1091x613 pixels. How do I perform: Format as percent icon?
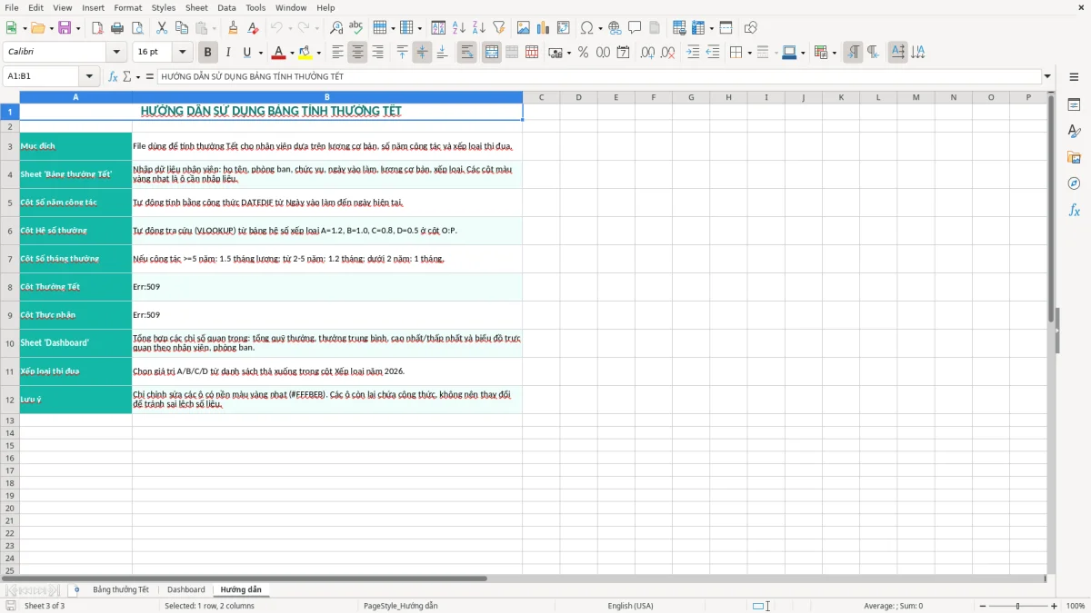point(583,53)
